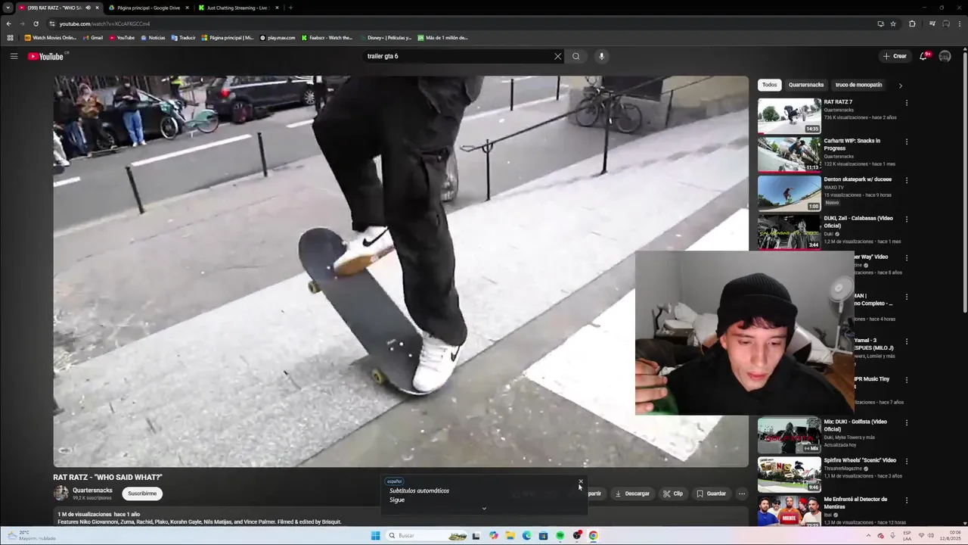Screen dimensions: 968x545
Task: Open YouTube notifications bell
Action: point(924,56)
